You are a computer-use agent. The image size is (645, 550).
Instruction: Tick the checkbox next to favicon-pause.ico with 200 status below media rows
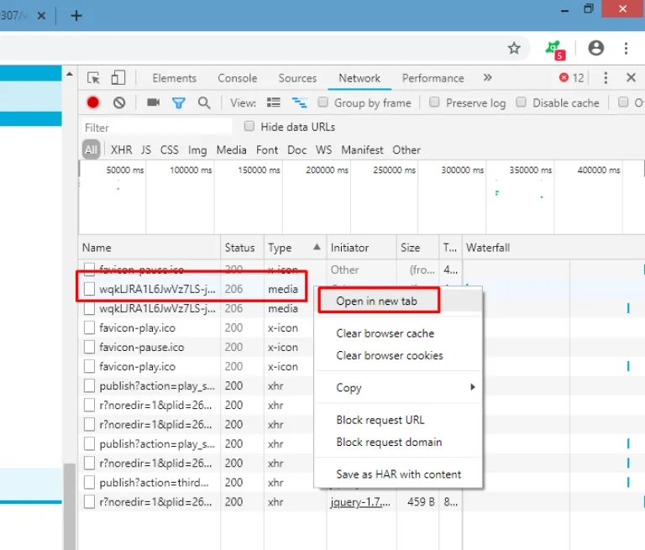pyautogui.click(x=89, y=347)
